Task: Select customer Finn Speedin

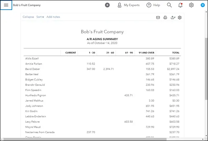Action: pos(33,90)
